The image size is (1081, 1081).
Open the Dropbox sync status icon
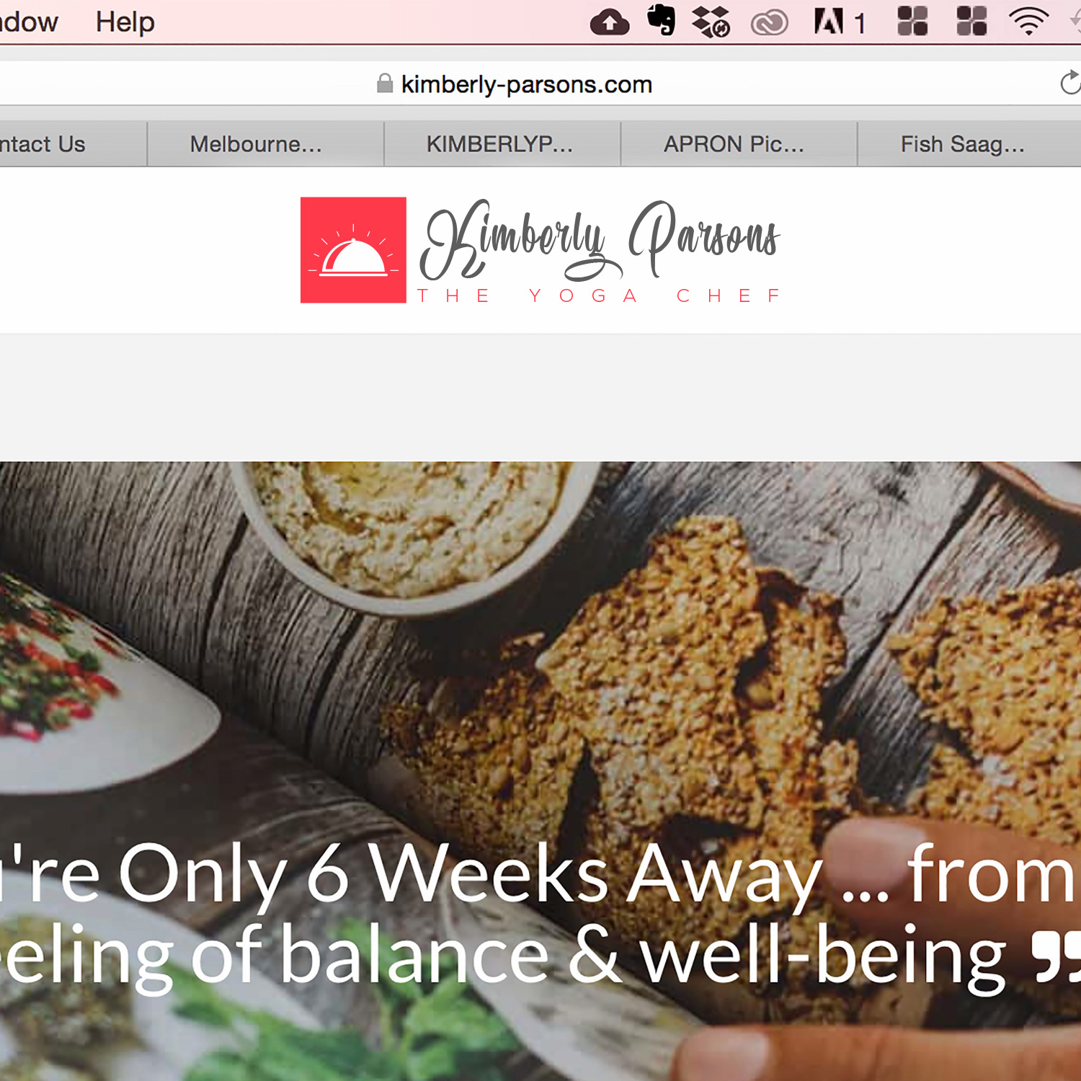click(x=711, y=22)
